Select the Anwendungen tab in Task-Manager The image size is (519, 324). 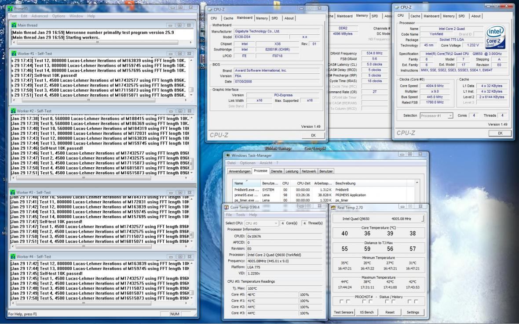point(240,171)
